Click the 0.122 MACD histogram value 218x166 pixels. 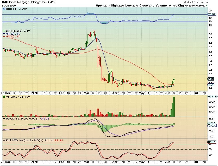click(x=55, y=118)
